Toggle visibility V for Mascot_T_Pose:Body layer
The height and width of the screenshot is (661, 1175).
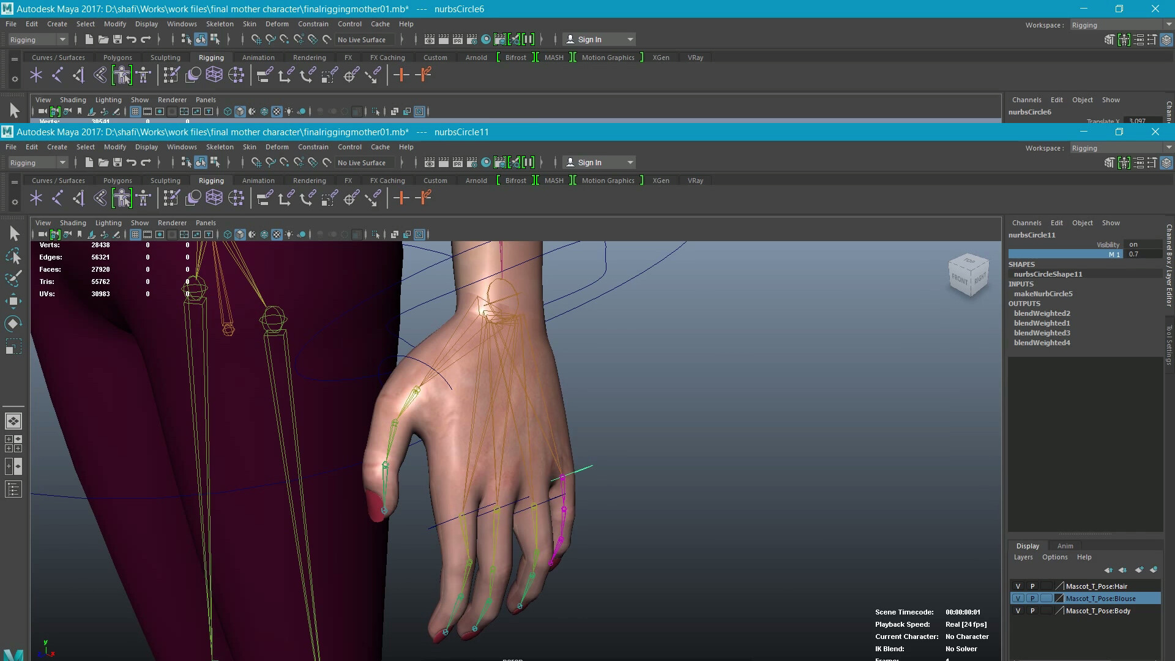pos(1018,611)
